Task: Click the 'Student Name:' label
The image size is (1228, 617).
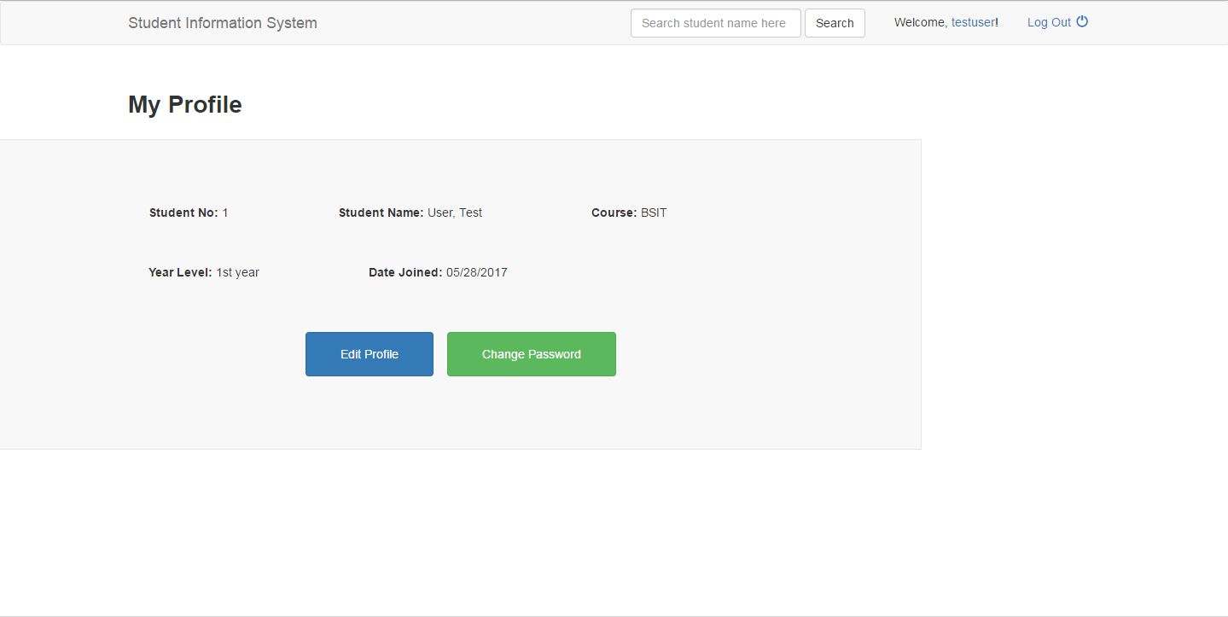Action: pos(381,212)
